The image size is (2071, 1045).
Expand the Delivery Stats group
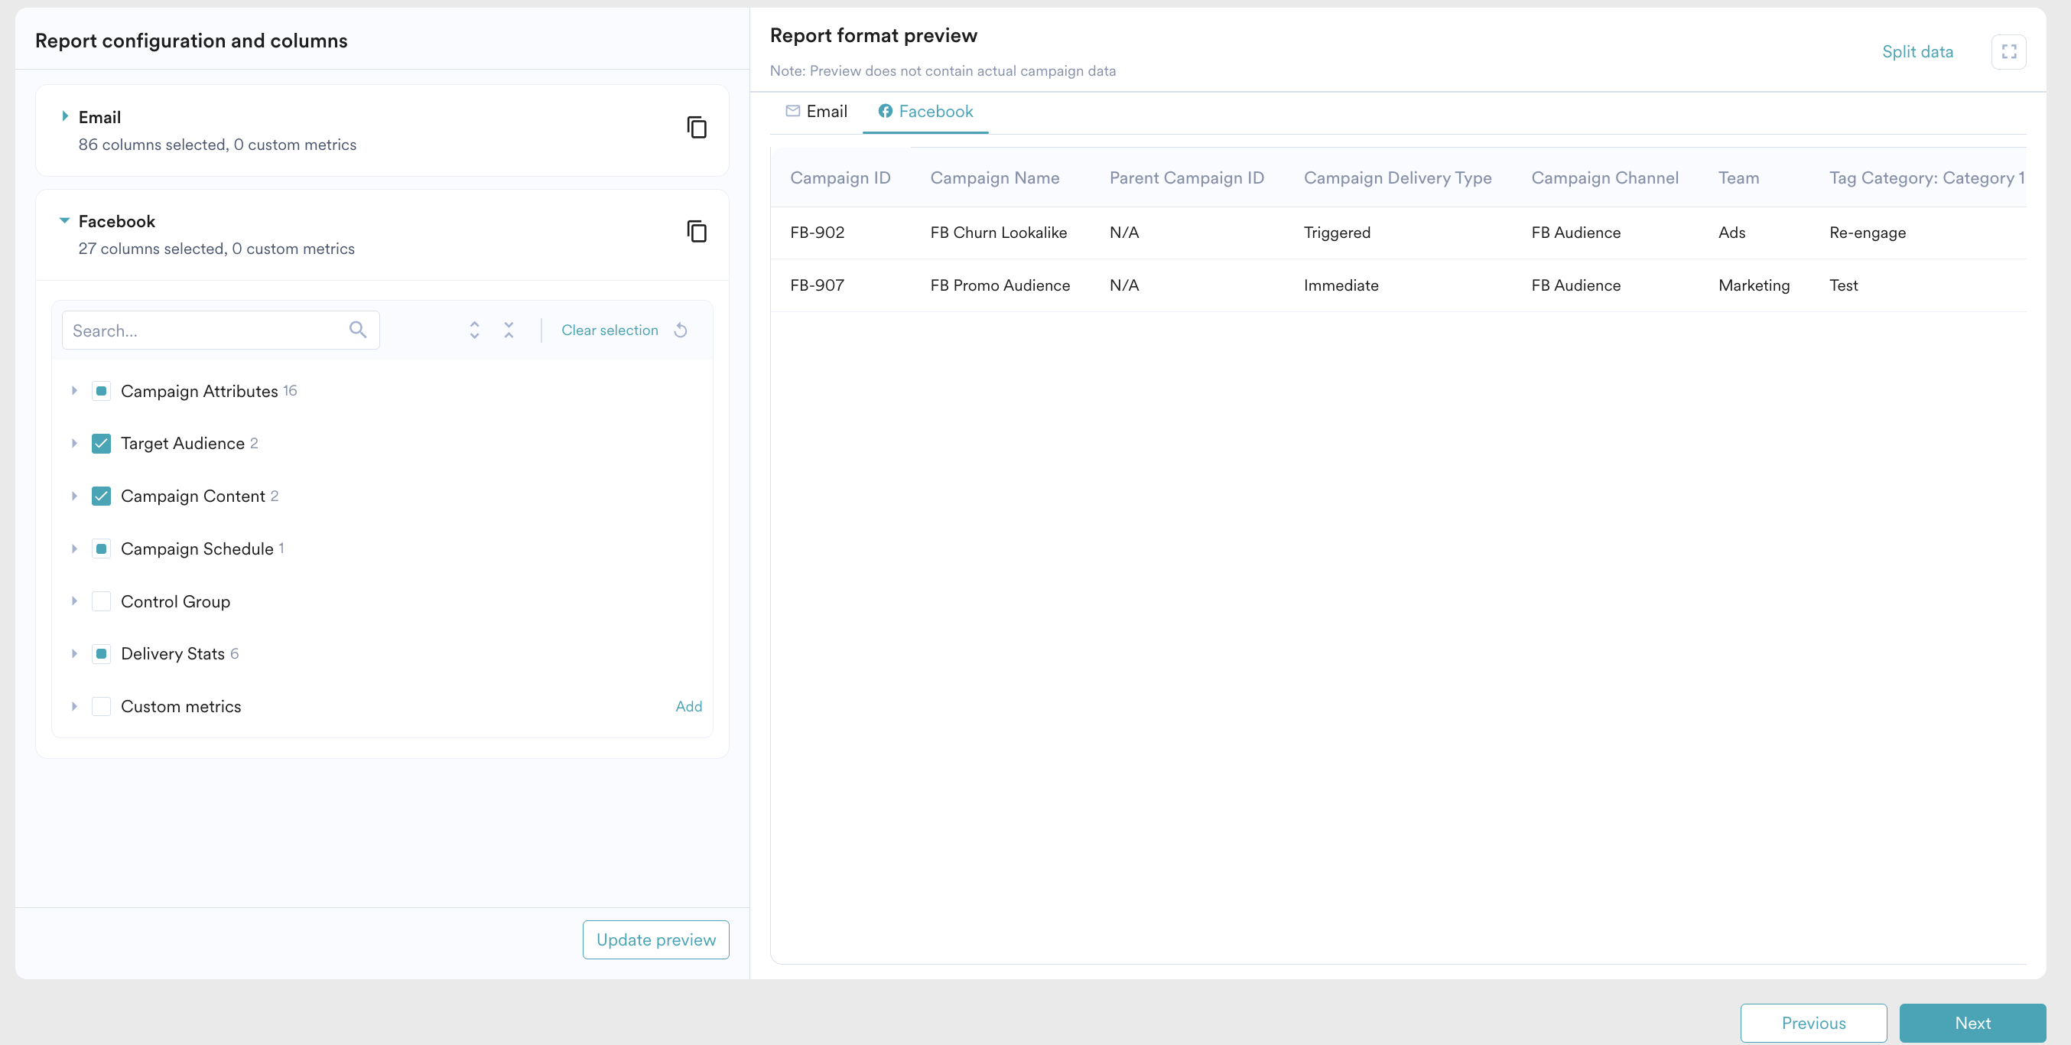click(74, 653)
